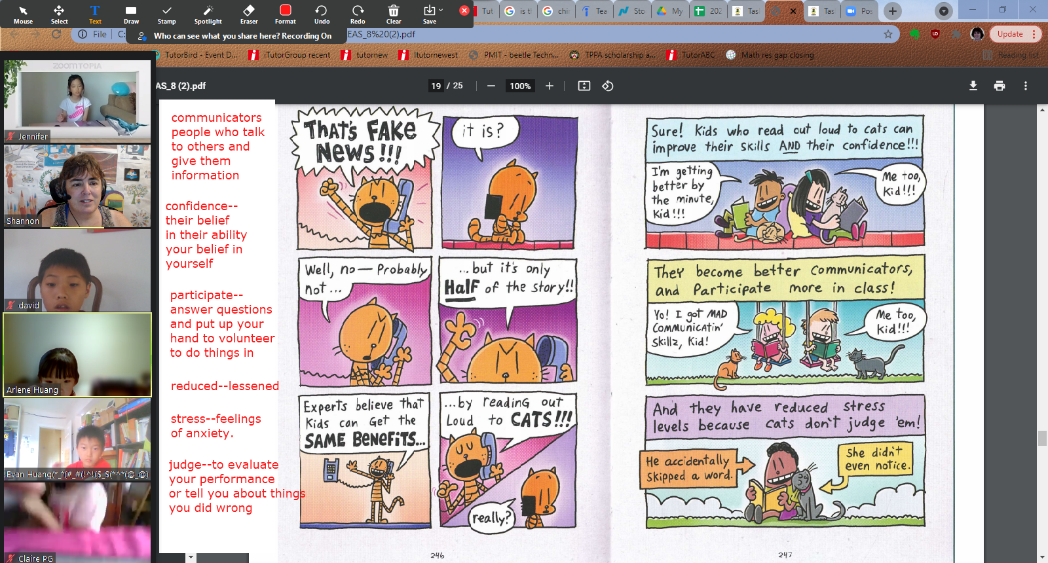Image resolution: width=1048 pixels, height=563 pixels.
Task: Download the PDF file
Action: [x=973, y=86]
